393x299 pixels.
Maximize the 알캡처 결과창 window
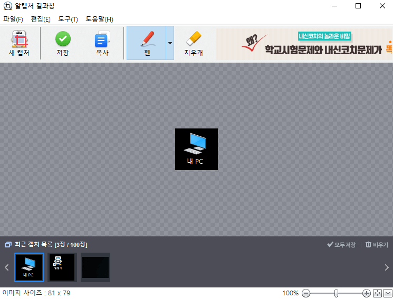358,6
